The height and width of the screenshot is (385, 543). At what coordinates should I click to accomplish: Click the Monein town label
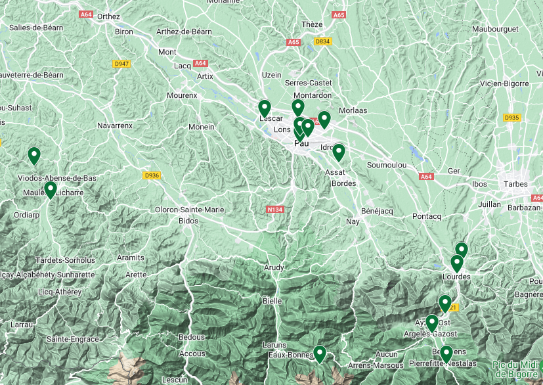[201, 127]
